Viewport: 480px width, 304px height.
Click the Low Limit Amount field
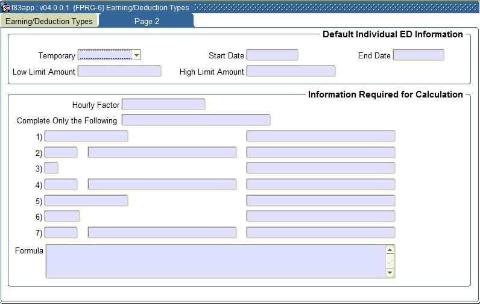click(x=119, y=72)
